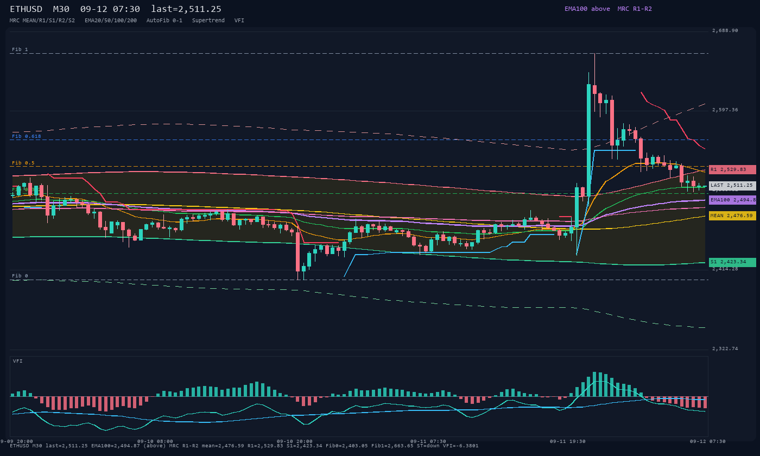Viewport: 760px width, 456px height.
Task: Click the purple EMA100 price tag
Action: (732, 200)
